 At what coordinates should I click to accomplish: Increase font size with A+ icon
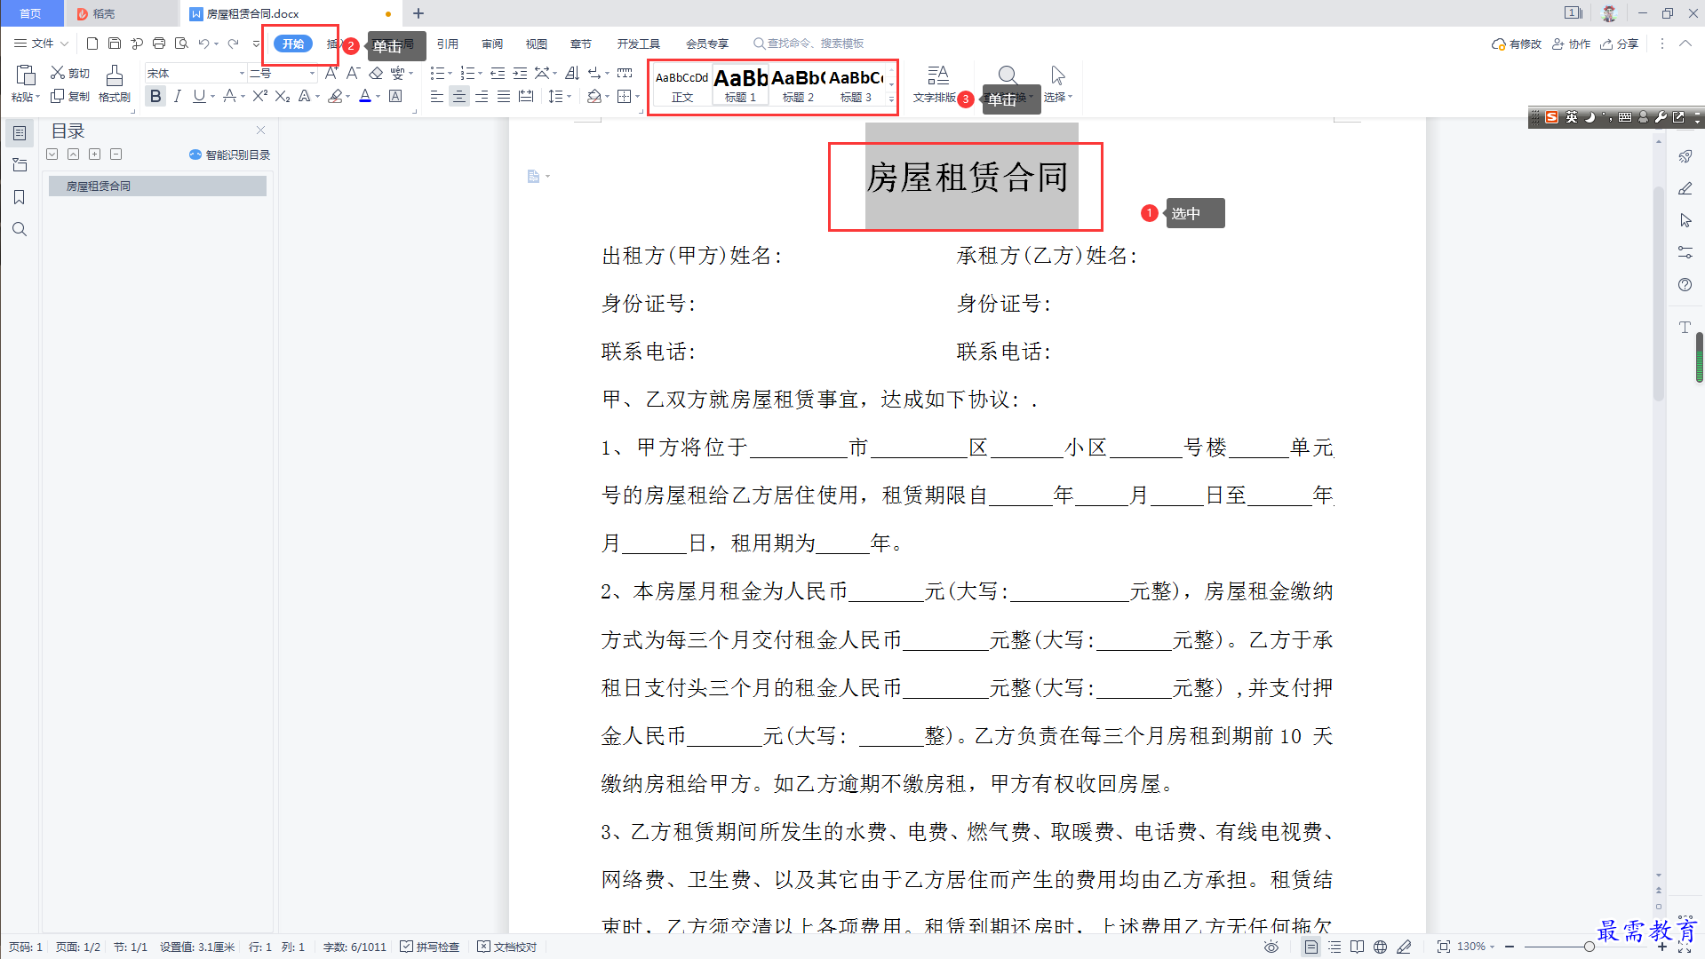(331, 73)
